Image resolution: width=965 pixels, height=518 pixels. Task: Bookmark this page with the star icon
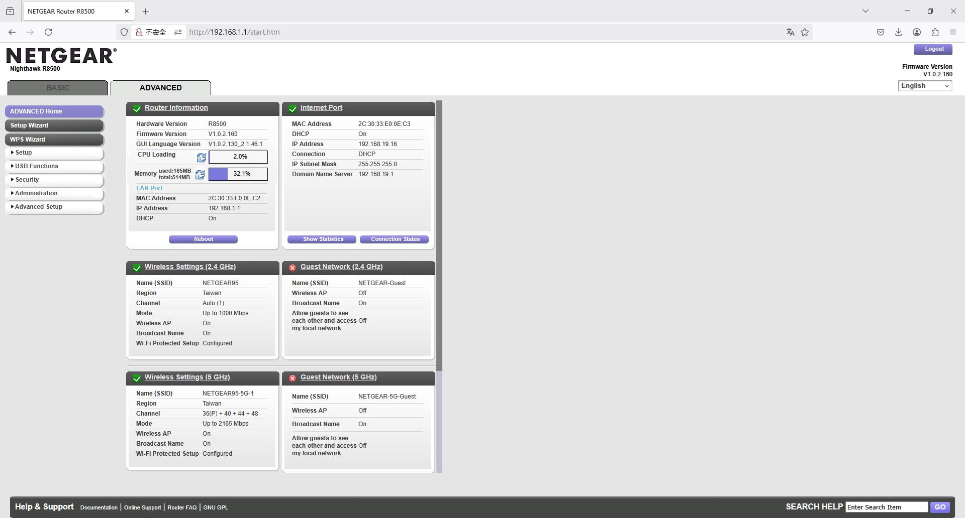[x=805, y=32]
